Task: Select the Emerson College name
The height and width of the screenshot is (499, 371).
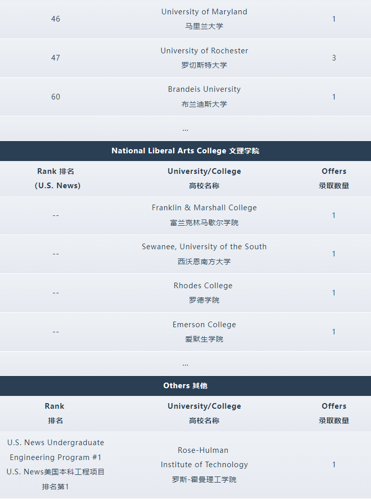Action: [204, 325]
